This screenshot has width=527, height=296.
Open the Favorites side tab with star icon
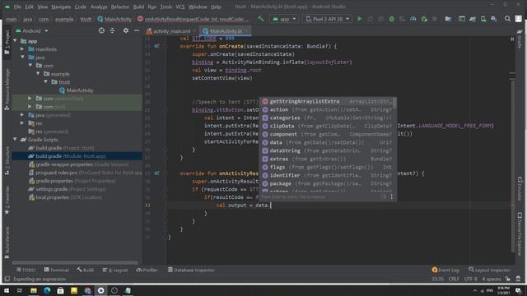(x=7, y=201)
